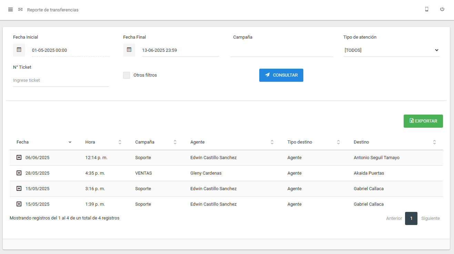The width and height of the screenshot is (454, 254).
Task: Open the Fecha Inicial calendar picker
Action: pyautogui.click(x=19, y=50)
